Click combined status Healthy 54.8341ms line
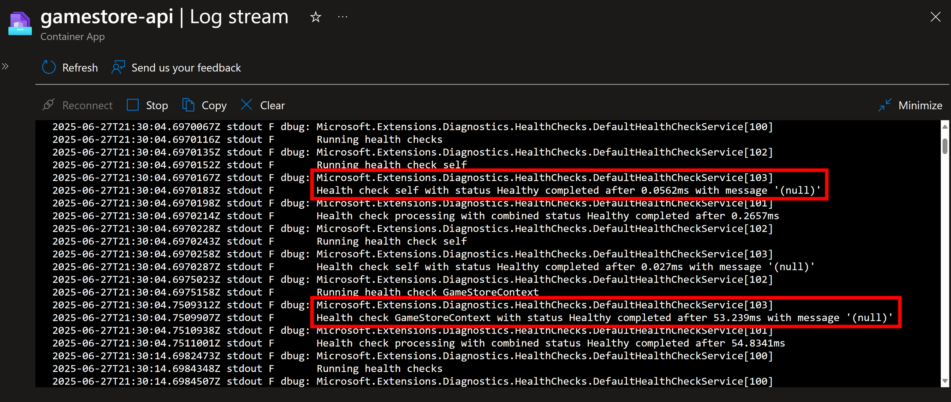 click(x=551, y=343)
